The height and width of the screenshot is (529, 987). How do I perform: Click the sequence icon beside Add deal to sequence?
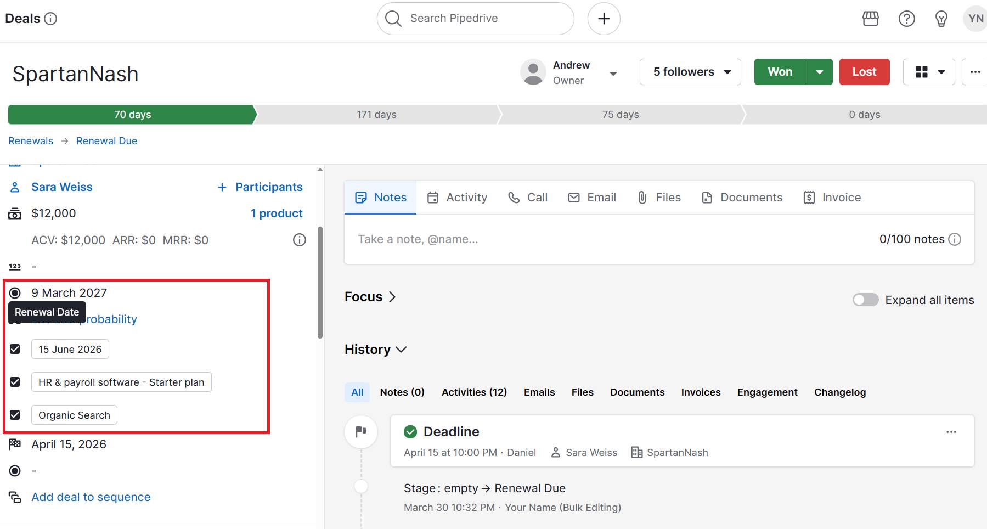(x=15, y=497)
